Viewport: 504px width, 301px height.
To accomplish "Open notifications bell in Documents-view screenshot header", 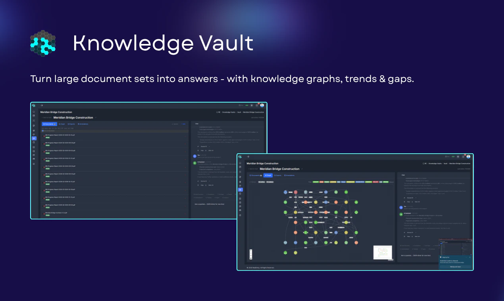I will click(257, 105).
